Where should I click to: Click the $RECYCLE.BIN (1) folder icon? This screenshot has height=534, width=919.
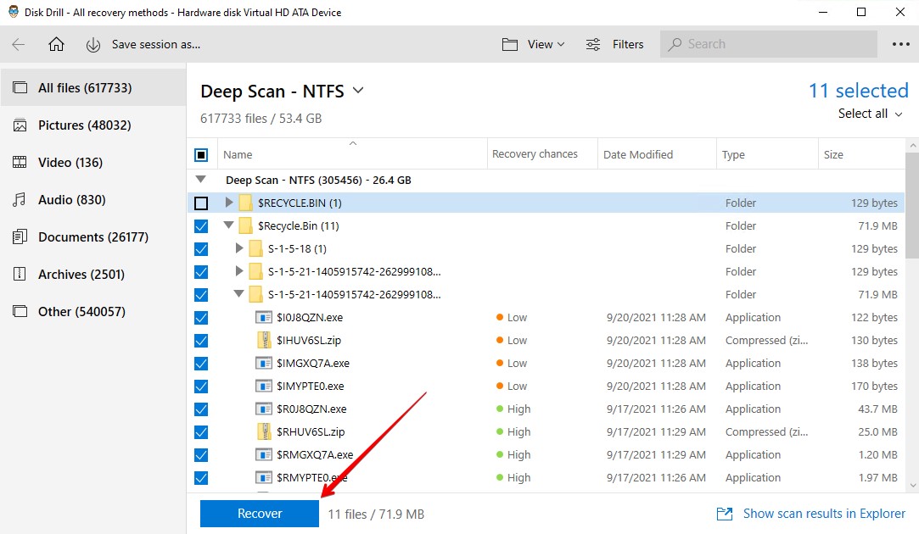[x=245, y=203]
